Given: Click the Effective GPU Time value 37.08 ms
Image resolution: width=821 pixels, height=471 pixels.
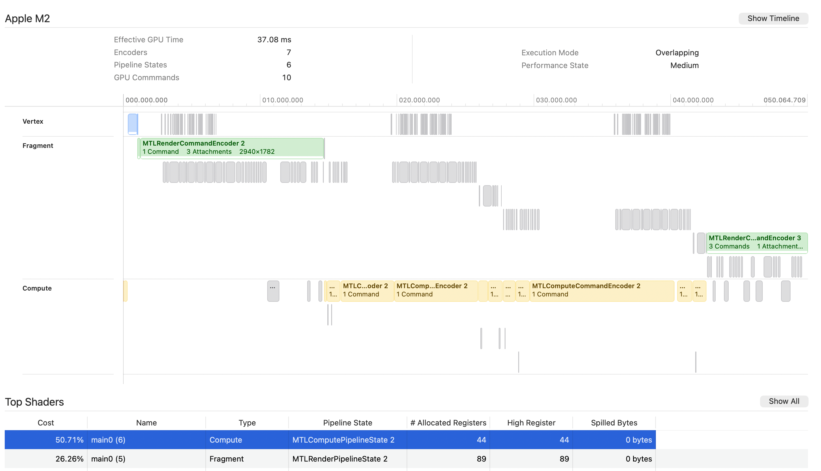Looking at the screenshot, I should pos(274,39).
